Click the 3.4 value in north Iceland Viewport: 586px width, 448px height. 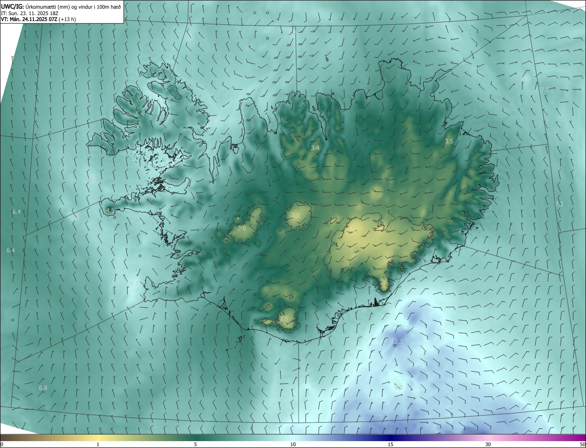click(315, 148)
